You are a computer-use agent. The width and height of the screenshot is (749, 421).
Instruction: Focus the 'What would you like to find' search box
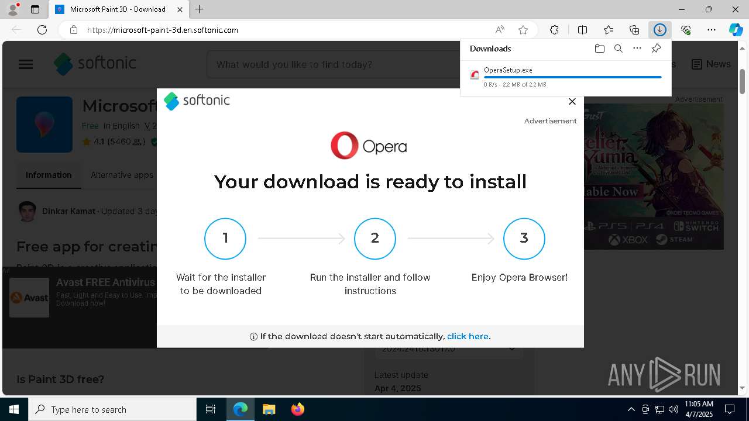pyautogui.click(x=334, y=64)
